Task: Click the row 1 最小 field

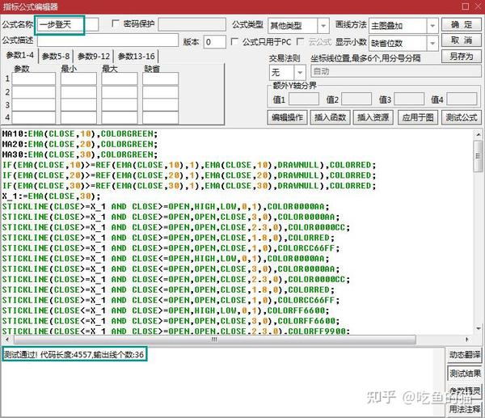Action: coord(78,79)
